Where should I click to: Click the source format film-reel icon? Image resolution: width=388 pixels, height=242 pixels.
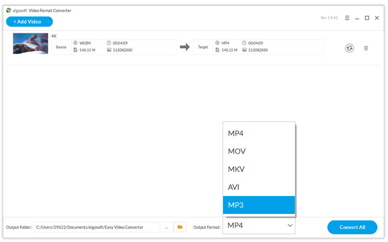(x=76, y=43)
